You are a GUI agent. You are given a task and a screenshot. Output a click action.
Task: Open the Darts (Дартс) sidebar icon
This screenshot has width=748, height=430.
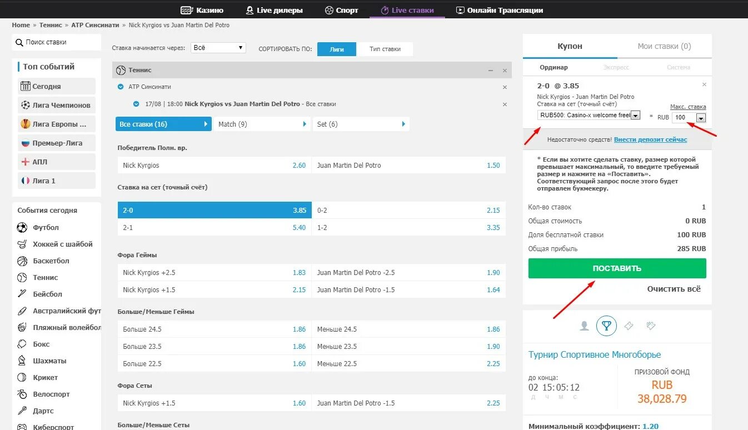22,411
